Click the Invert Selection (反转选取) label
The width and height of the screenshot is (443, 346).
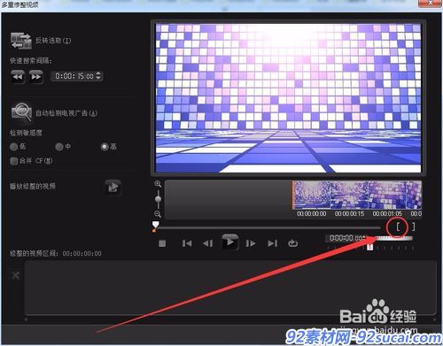(53, 41)
